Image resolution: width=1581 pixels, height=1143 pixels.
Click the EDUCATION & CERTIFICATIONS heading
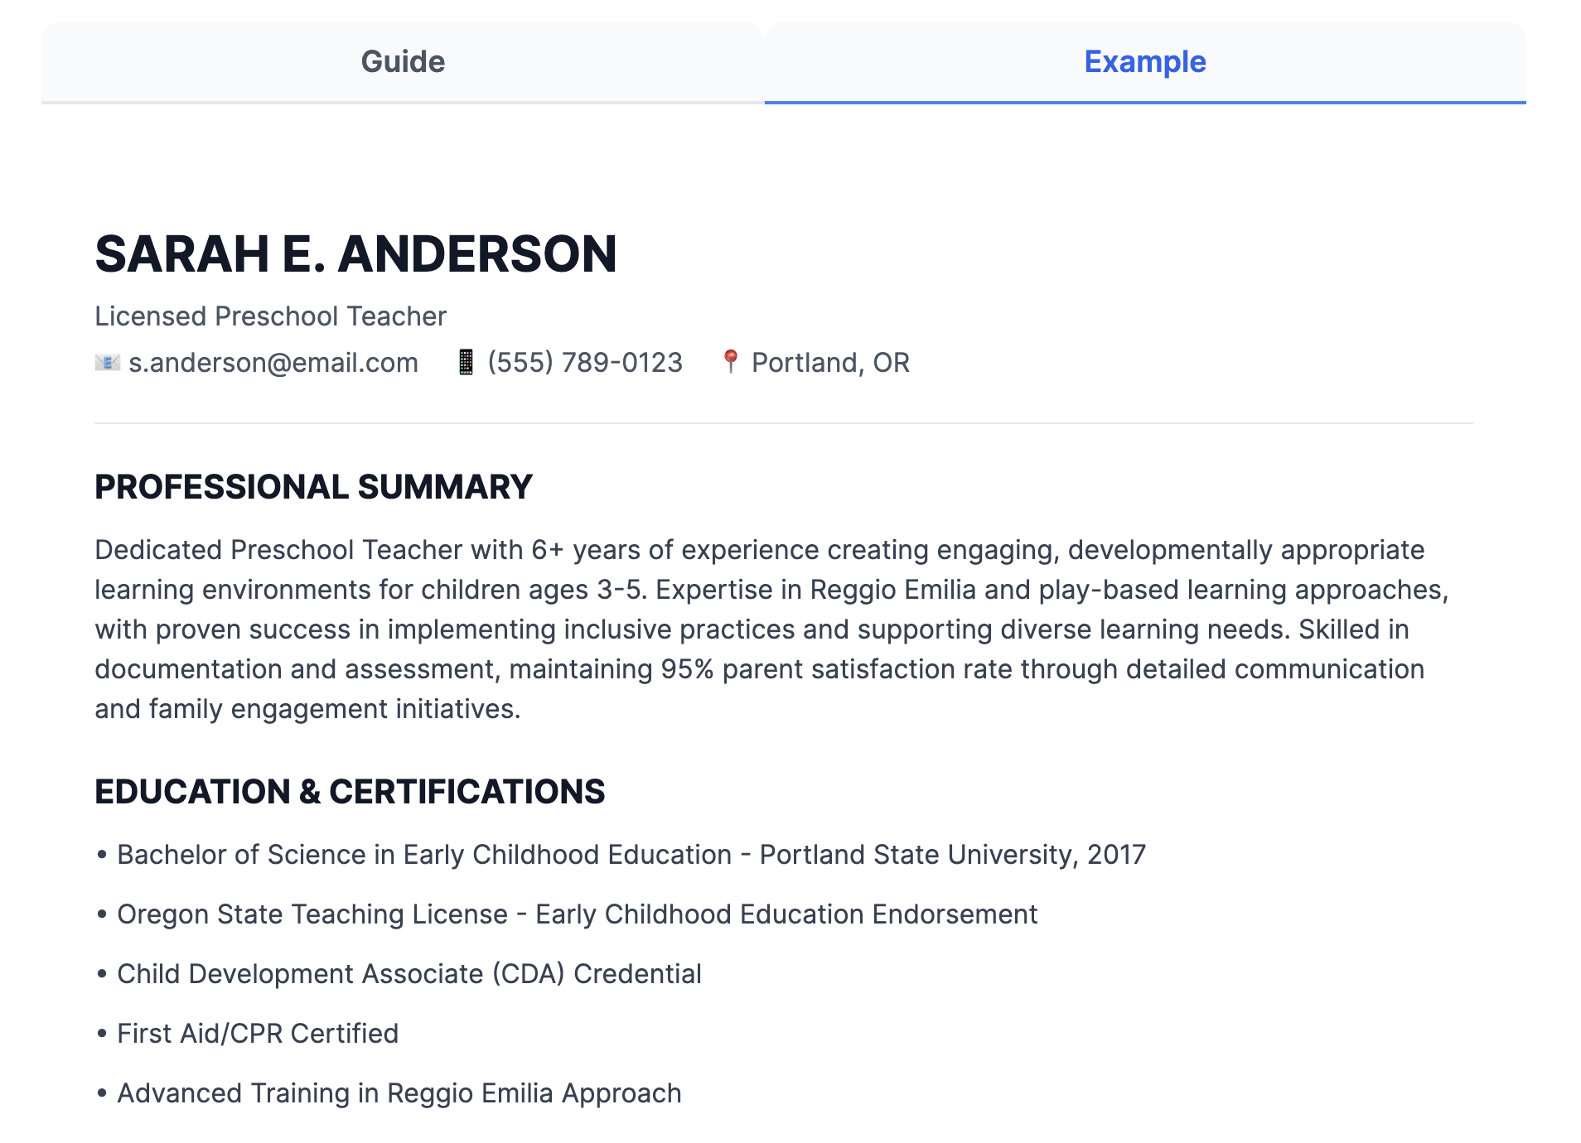[x=350, y=792]
